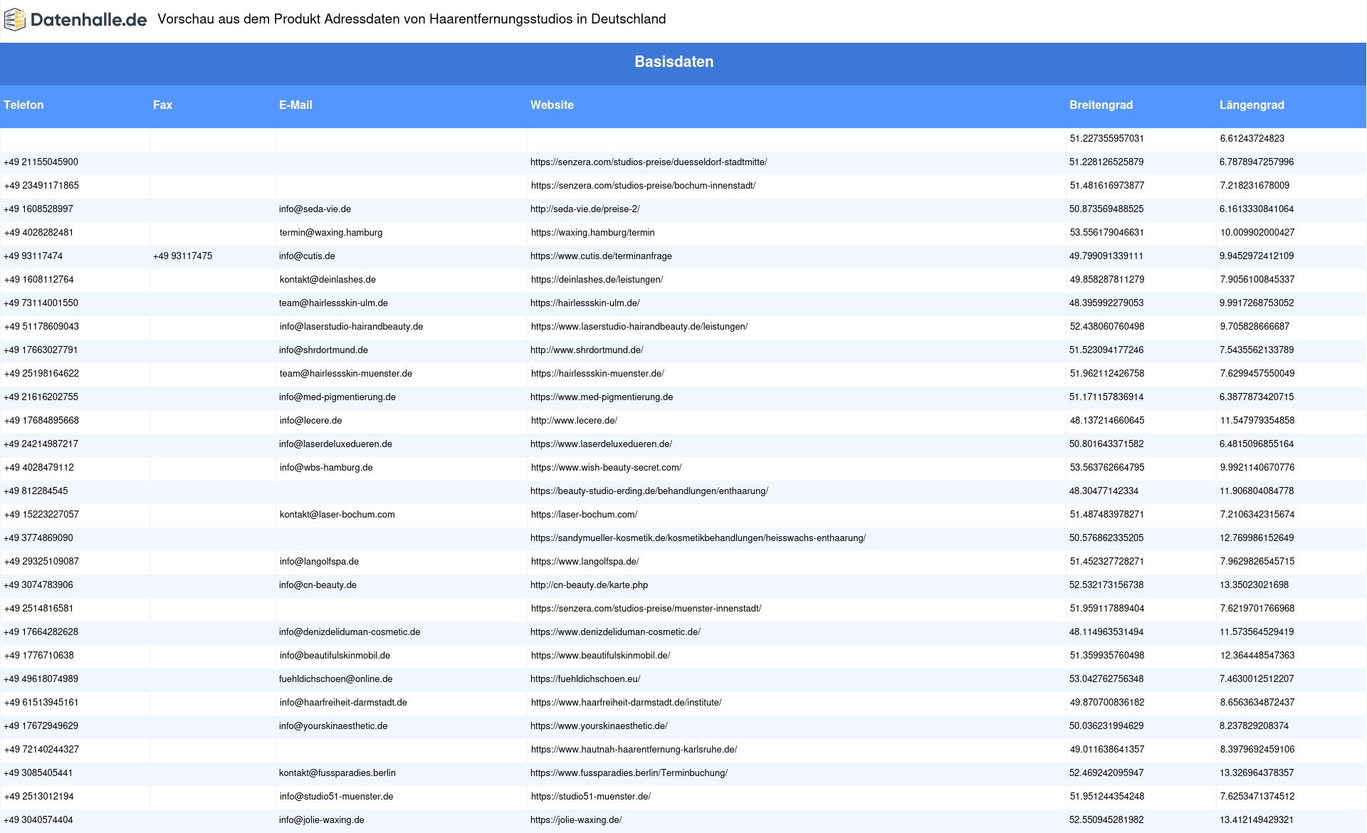Screen dimensions: 1367x833
Task: Open senzera muenster-innenstadt website link
Action: (x=646, y=609)
